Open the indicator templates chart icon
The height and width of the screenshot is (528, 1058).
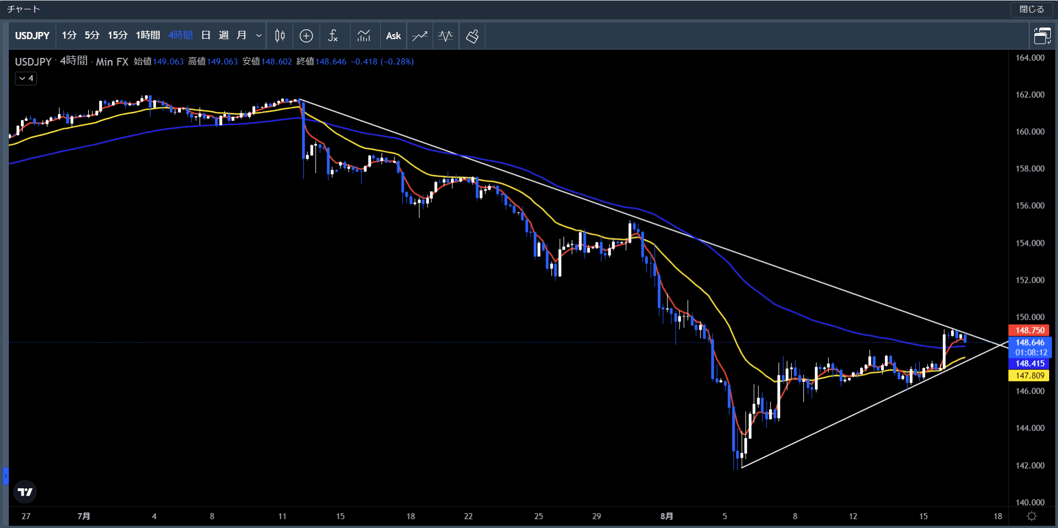pos(364,36)
